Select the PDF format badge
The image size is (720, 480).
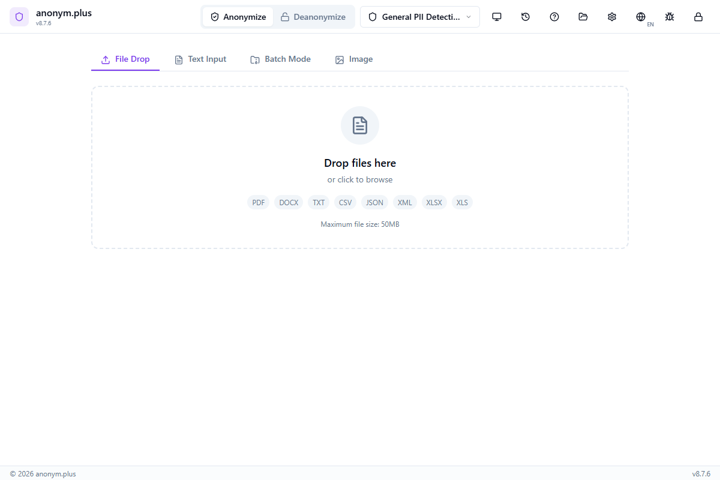(x=258, y=202)
